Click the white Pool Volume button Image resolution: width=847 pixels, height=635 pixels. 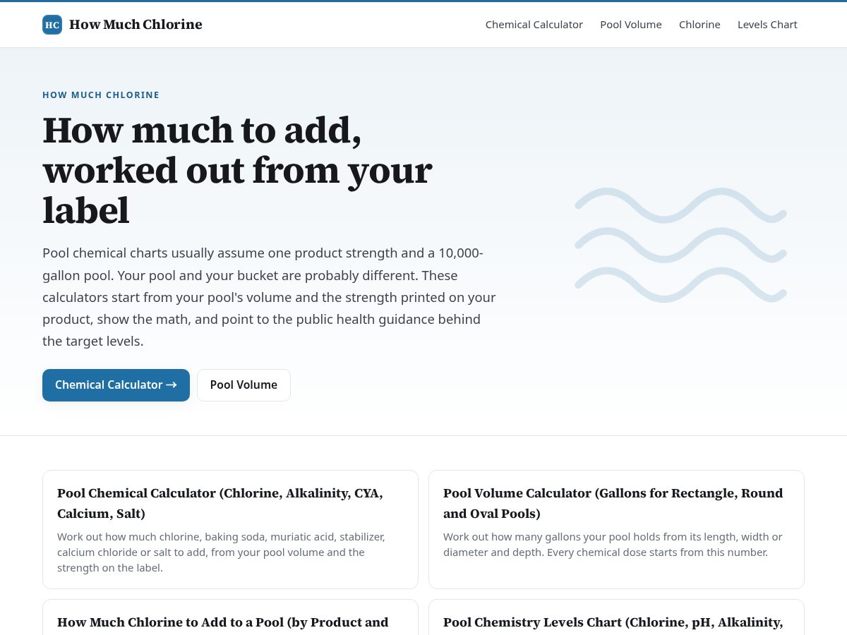coord(244,385)
